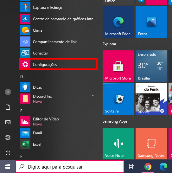Launch Centro de comando de gráficos Intel
The image size is (172, 173).
click(58, 19)
